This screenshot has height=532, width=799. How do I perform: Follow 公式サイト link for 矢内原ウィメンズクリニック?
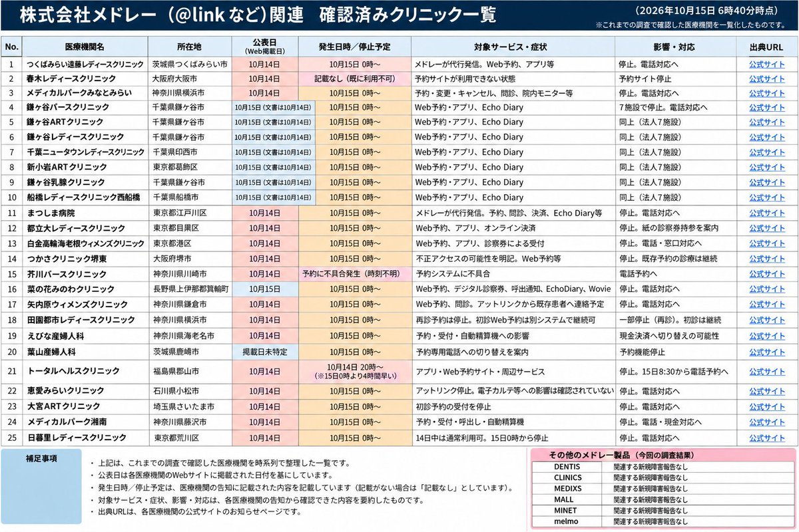point(766,305)
